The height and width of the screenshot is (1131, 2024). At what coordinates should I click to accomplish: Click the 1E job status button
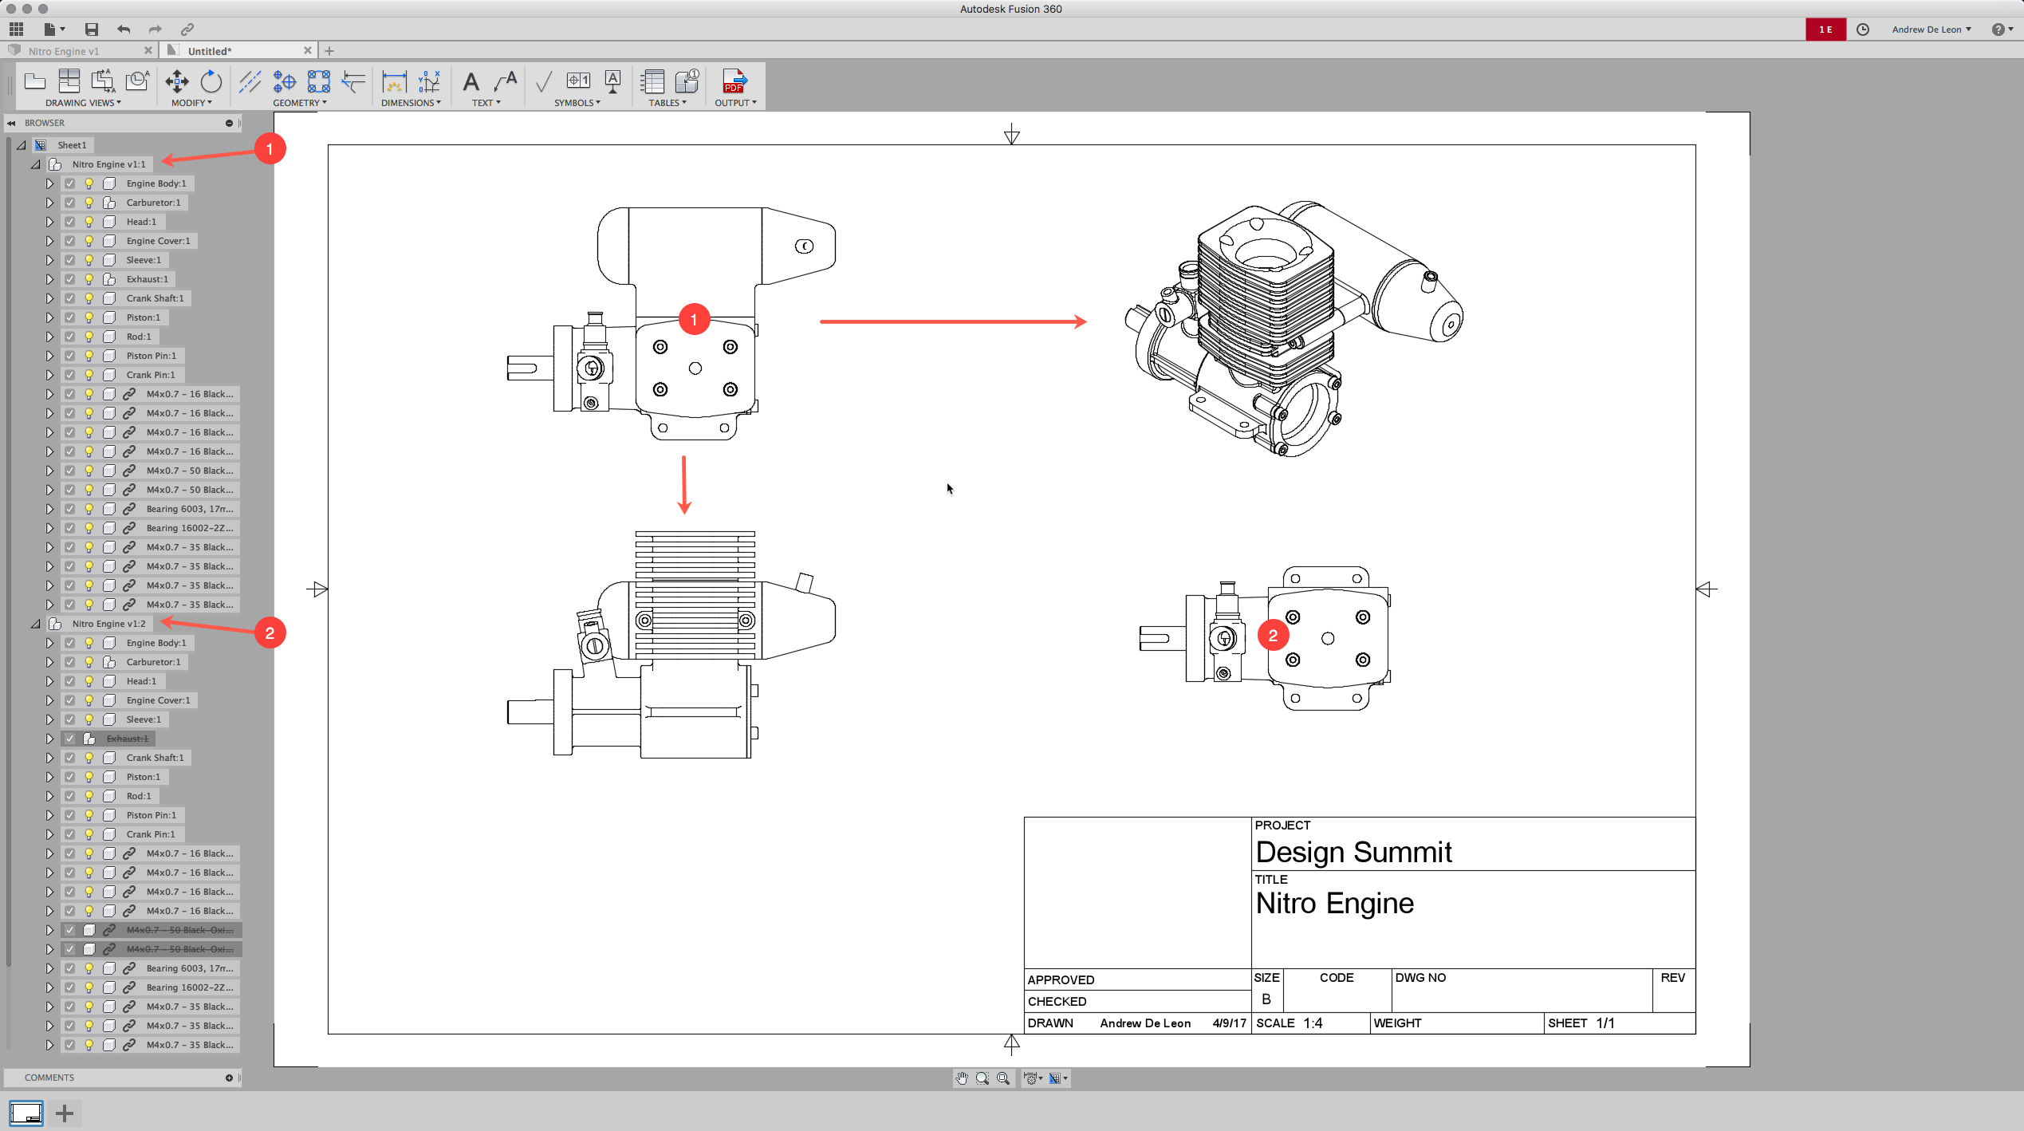pyautogui.click(x=1825, y=29)
